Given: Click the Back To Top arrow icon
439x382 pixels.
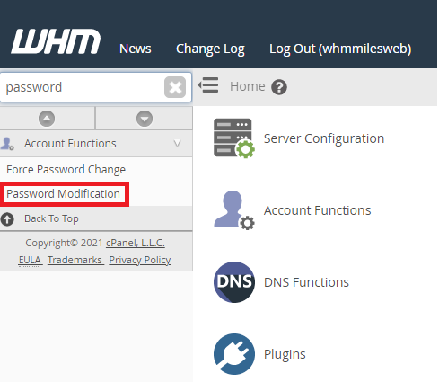Looking at the screenshot, I should coord(7,219).
